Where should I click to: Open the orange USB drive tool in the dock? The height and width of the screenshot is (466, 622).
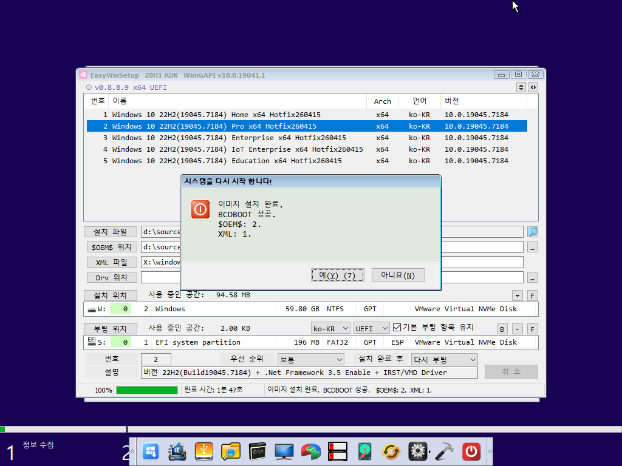(x=204, y=451)
